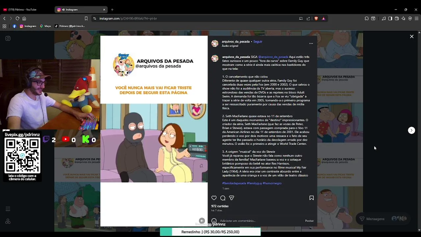Open the browser wallet icon

coord(397,18)
